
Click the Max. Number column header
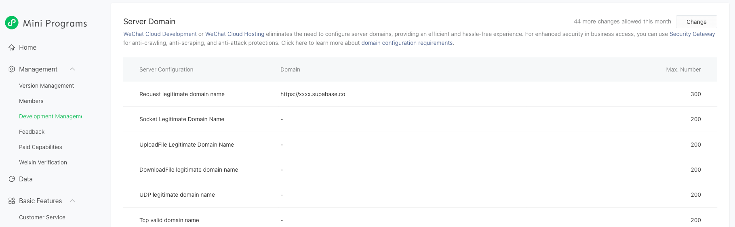[683, 69]
